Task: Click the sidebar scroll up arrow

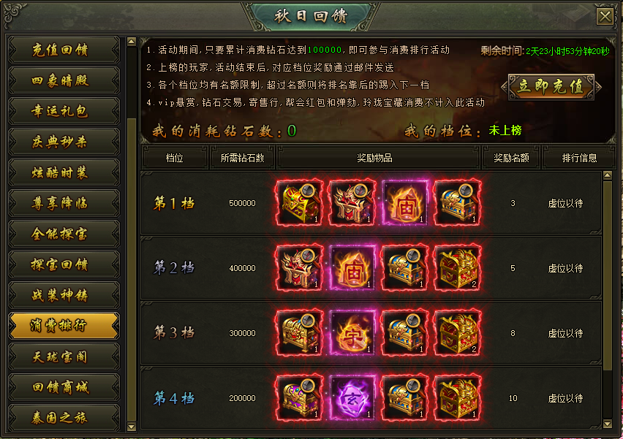Action: coord(132,42)
